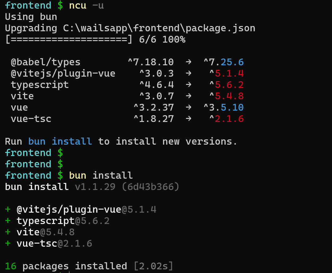This screenshot has height=273, width=332.
Task: Click the new version ^7.25.6
Action: tap(223, 62)
